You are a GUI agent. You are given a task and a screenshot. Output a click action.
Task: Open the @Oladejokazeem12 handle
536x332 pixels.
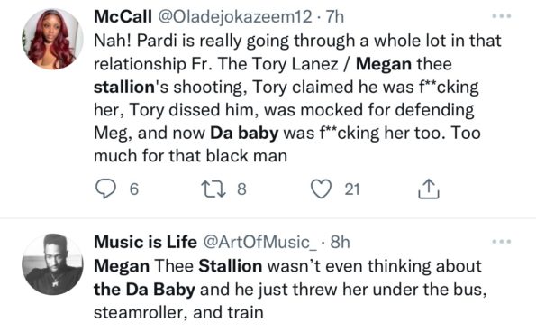234,16
